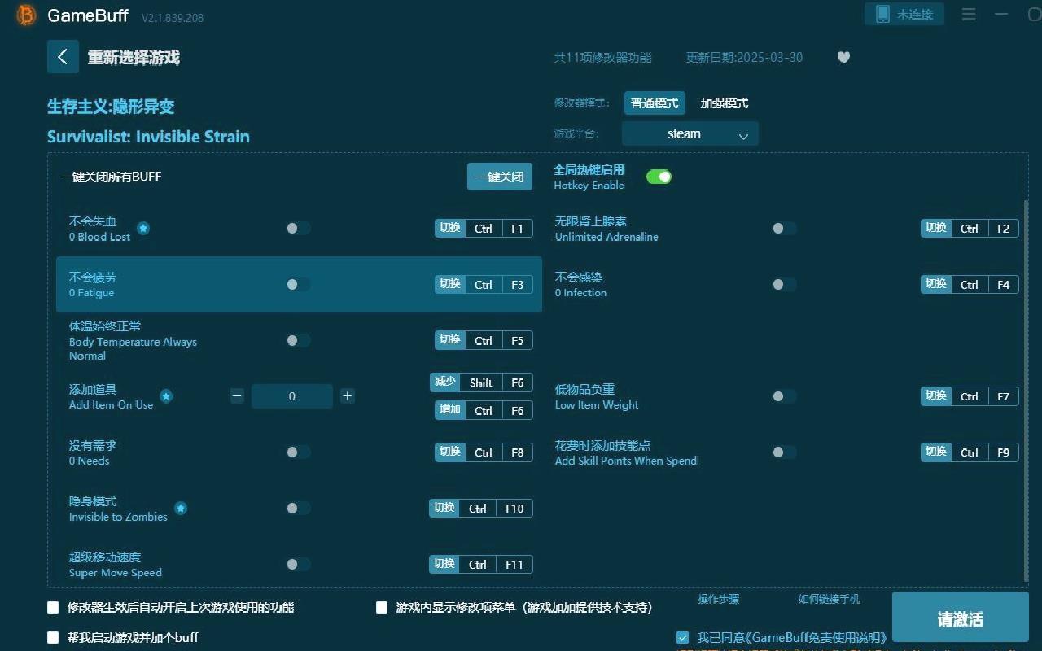The width and height of the screenshot is (1042, 651).
Task: Toggle Body Temperature Always Normal switch
Action: click(298, 340)
